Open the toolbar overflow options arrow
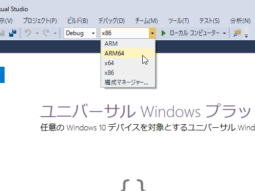Screen dimensions: 255x191 [x=246, y=36]
